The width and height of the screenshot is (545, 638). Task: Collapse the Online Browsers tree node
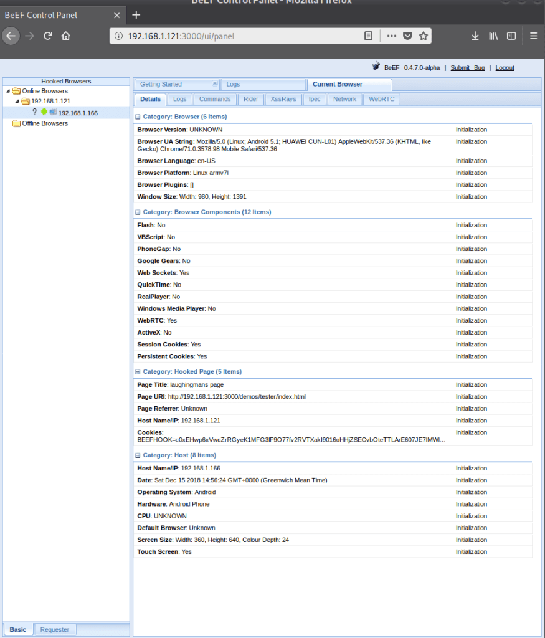pyautogui.click(x=7, y=92)
